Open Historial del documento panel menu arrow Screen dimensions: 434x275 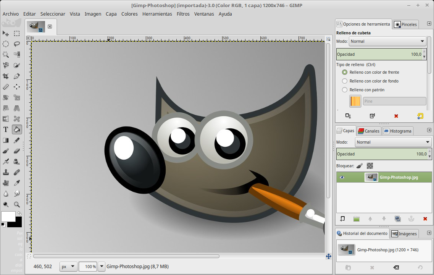(x=429, y=233)
